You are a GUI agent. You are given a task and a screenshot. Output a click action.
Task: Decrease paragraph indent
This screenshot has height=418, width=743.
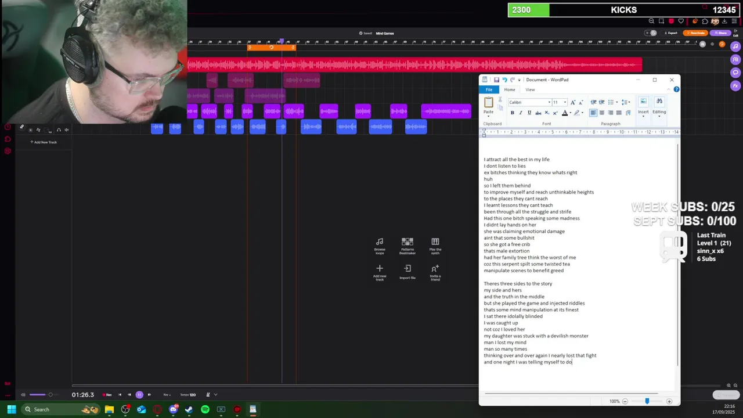[x=593, y=102]
